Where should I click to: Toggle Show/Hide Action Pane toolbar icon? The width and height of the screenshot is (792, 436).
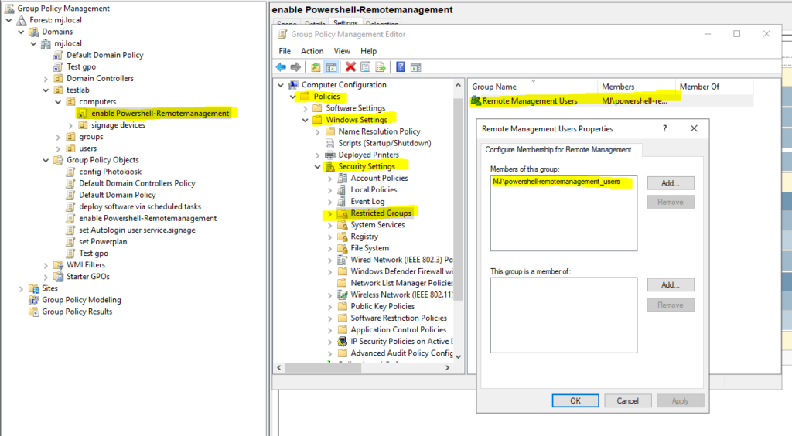point(415,66)
